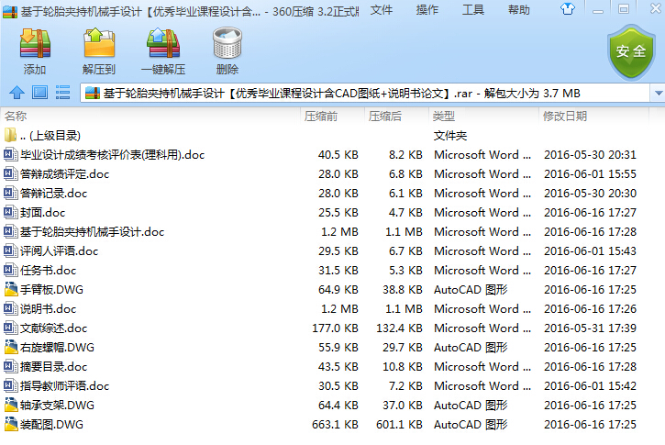Open the 文件 menu

tap(382, 10)
